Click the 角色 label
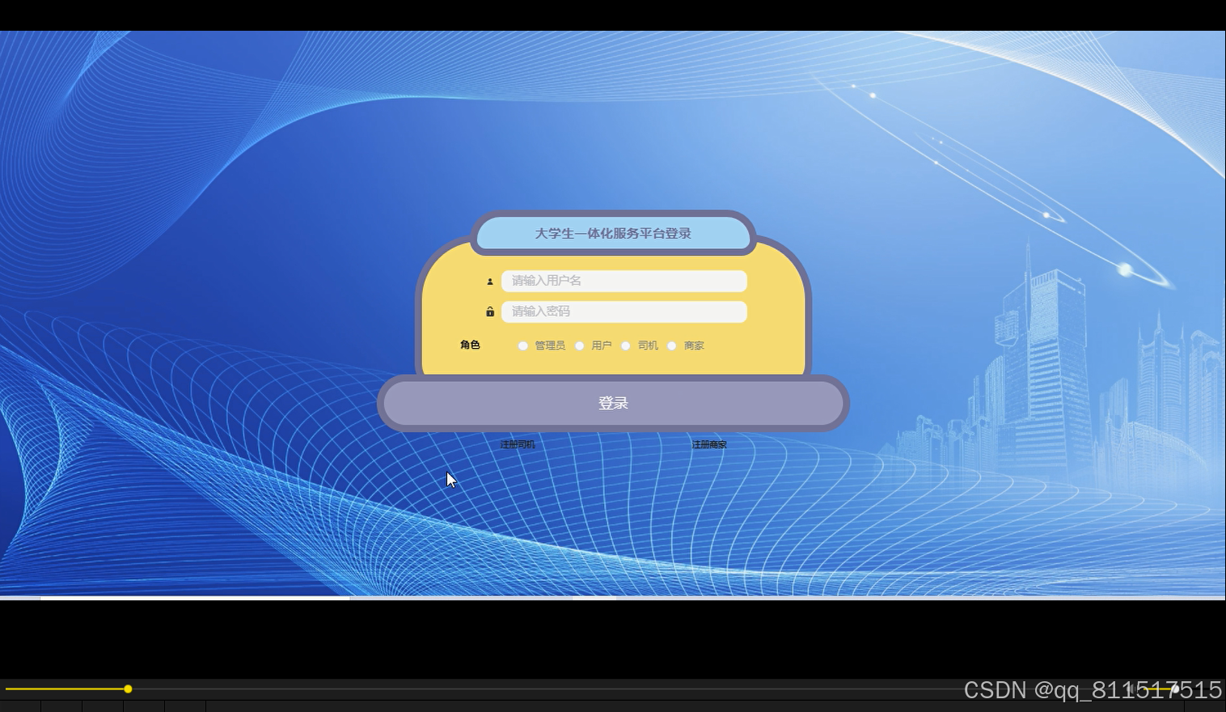The image size is (1226, 712). pyautogui.click(x=470, y=345)
